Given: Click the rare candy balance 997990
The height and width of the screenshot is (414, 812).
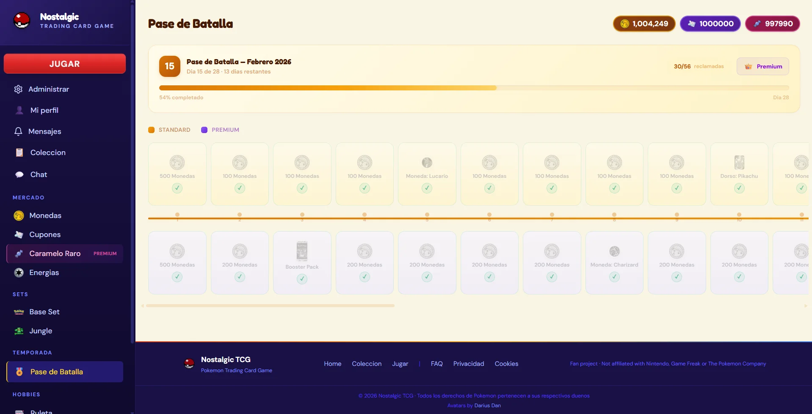Looking at the screenshot, I should [x=772, y=24].
